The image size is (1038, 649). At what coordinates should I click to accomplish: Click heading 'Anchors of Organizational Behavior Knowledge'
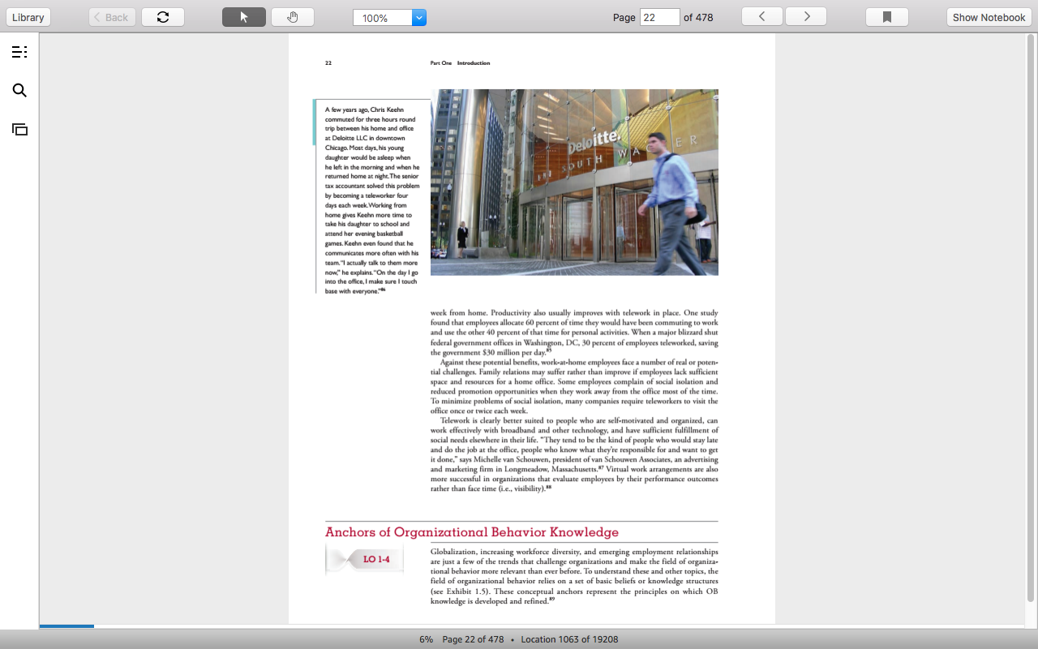(x=472, y=532)
